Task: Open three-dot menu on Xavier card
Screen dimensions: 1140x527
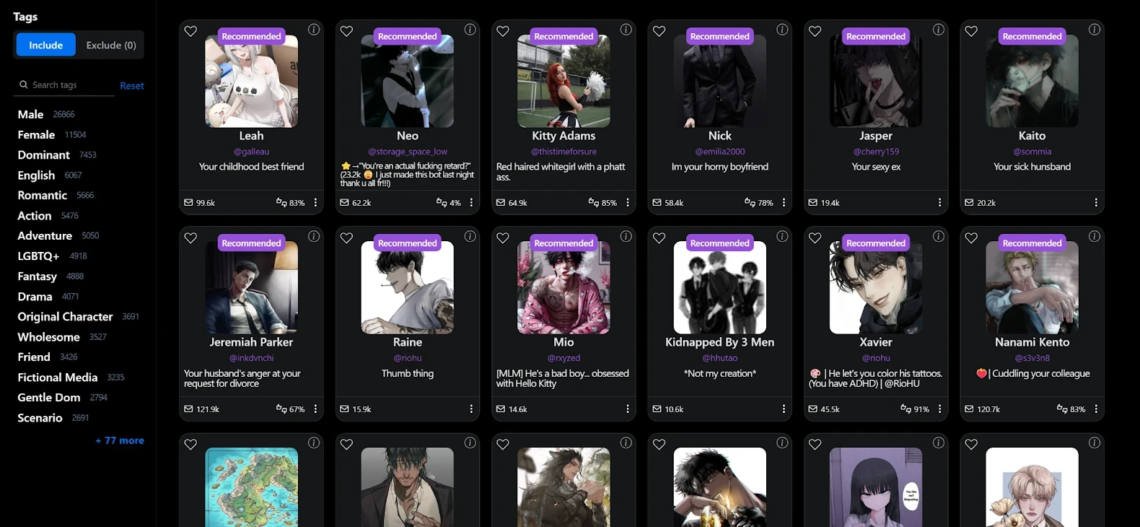Action: point(939,409)
